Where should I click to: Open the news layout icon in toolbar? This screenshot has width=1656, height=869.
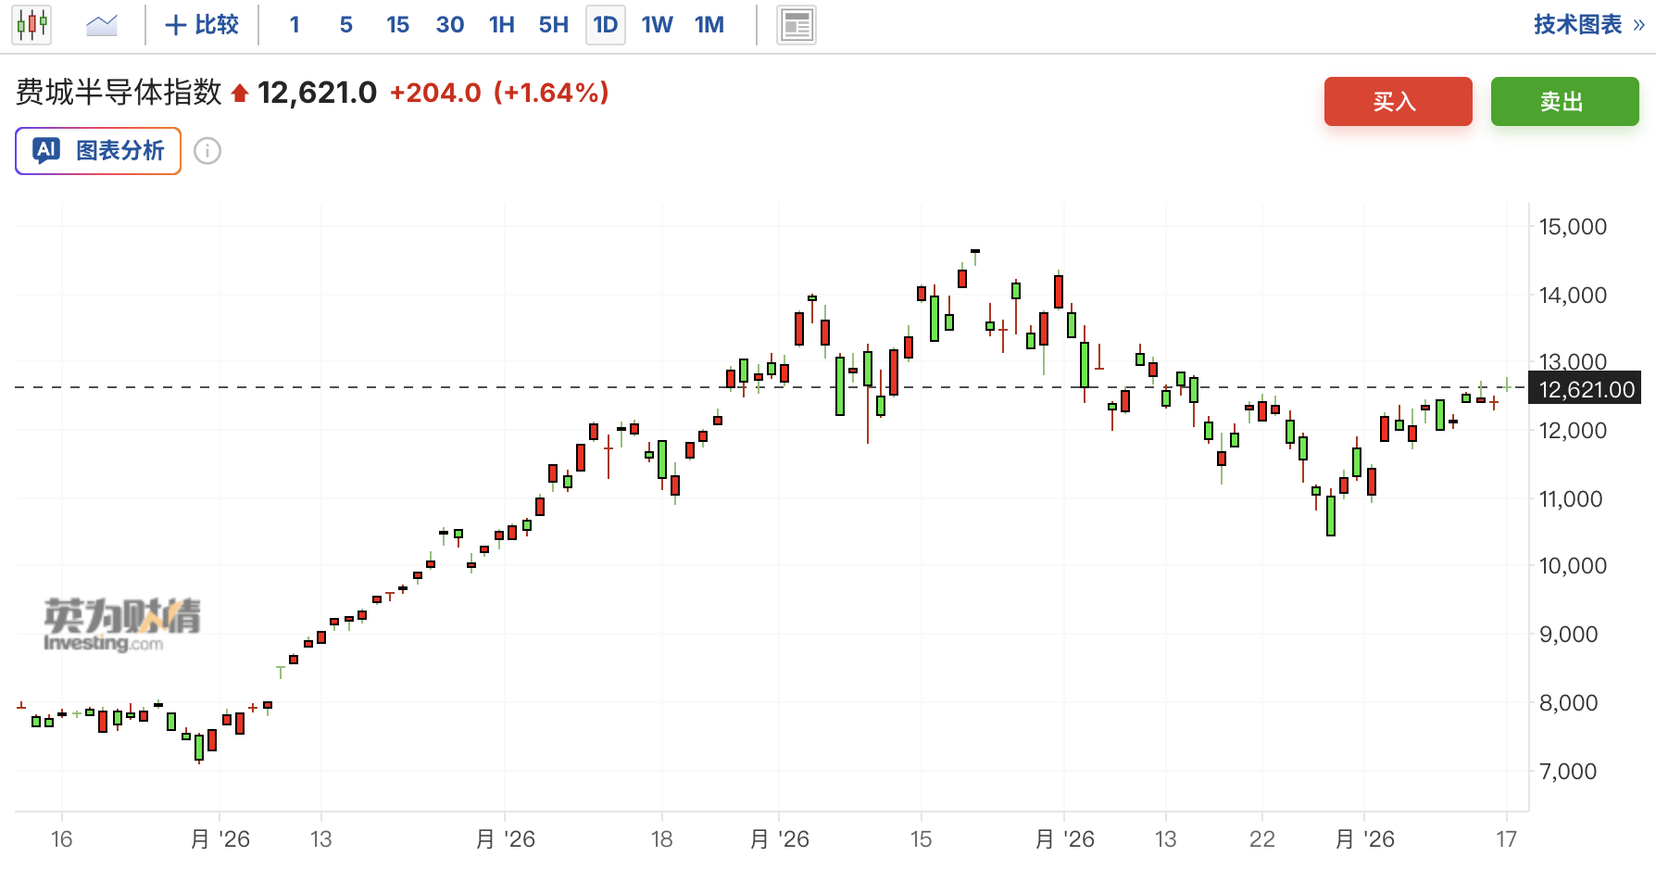pos(796,25)
